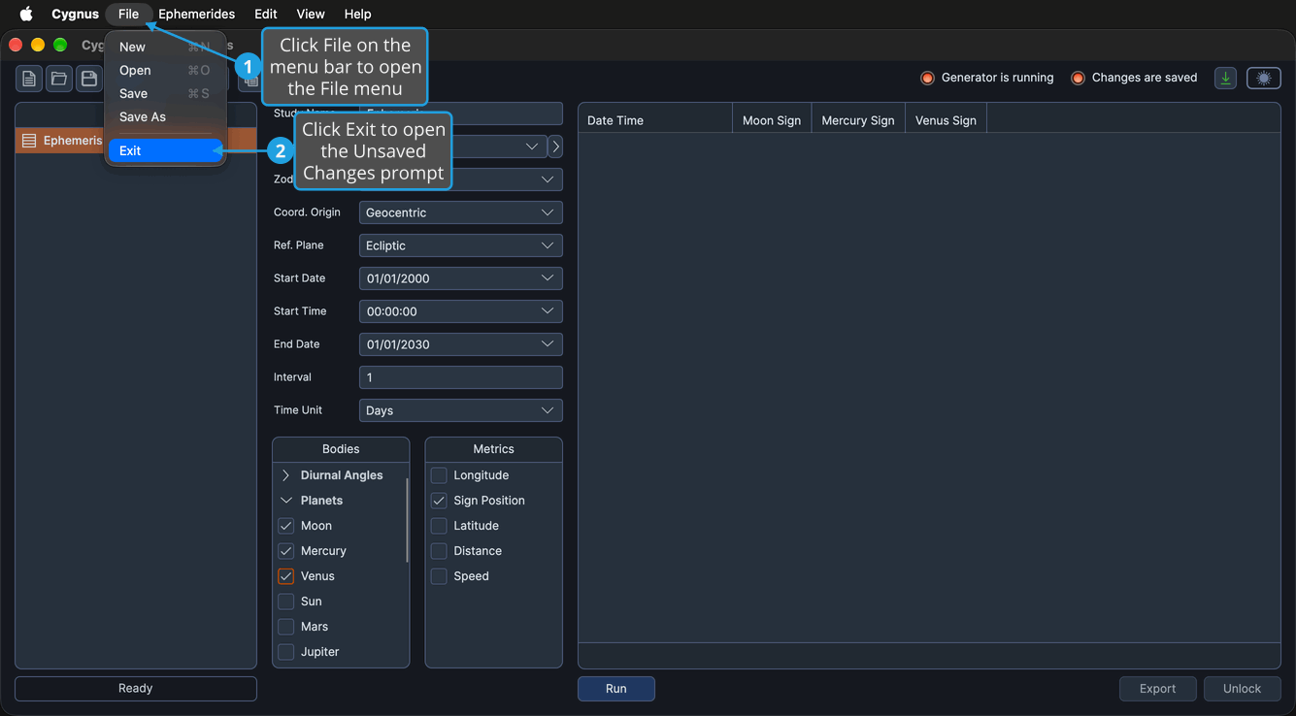The height and width of the screenshot is (716, 1296).
Task: Click the Generator is running status indicator
Action: click(987, 78)
